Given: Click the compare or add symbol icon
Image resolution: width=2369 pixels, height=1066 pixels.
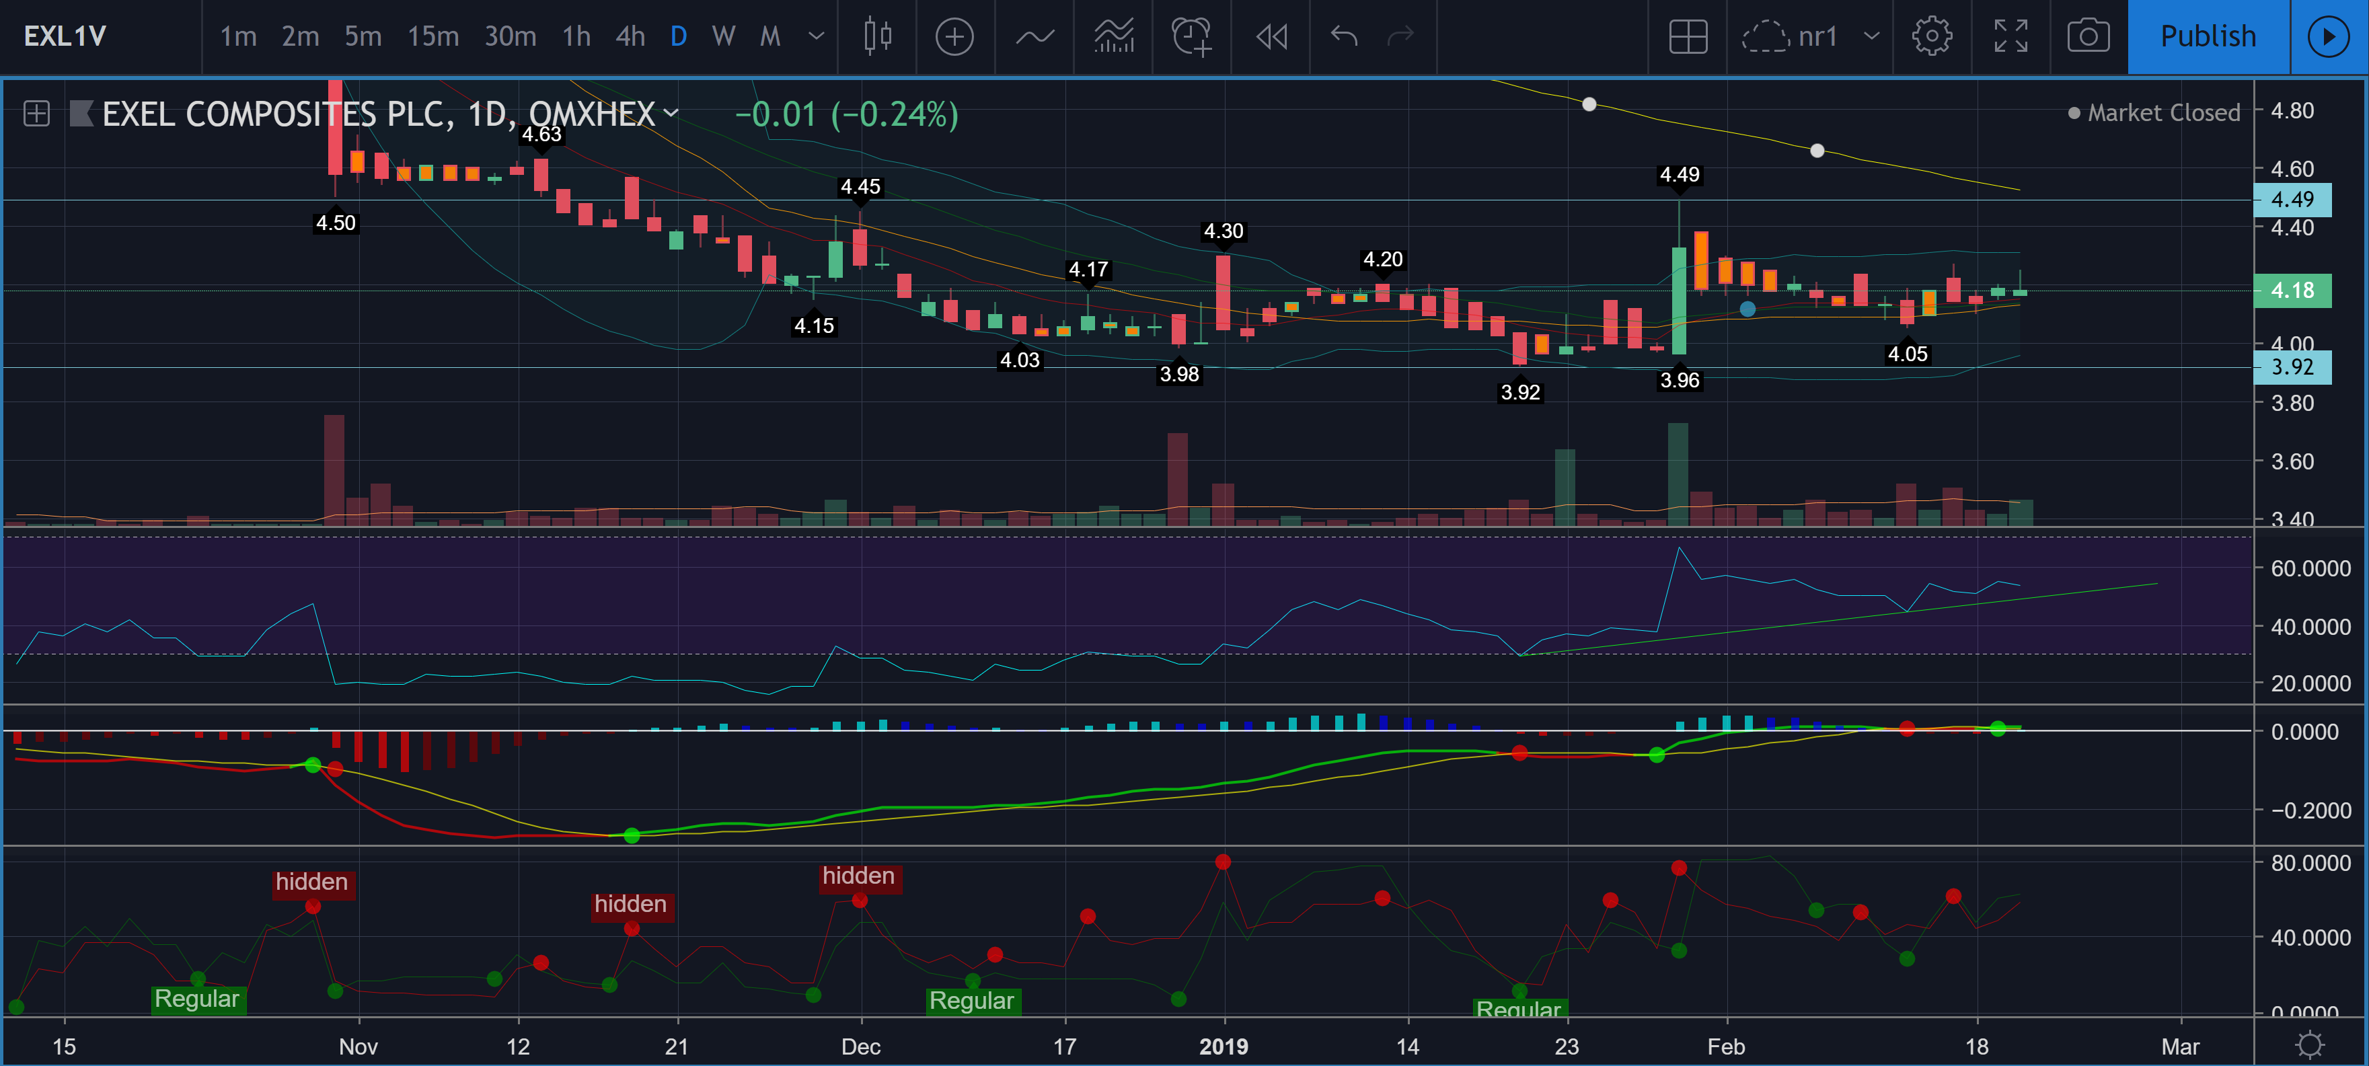Looking at the screenshot, I should click(954, 37).
